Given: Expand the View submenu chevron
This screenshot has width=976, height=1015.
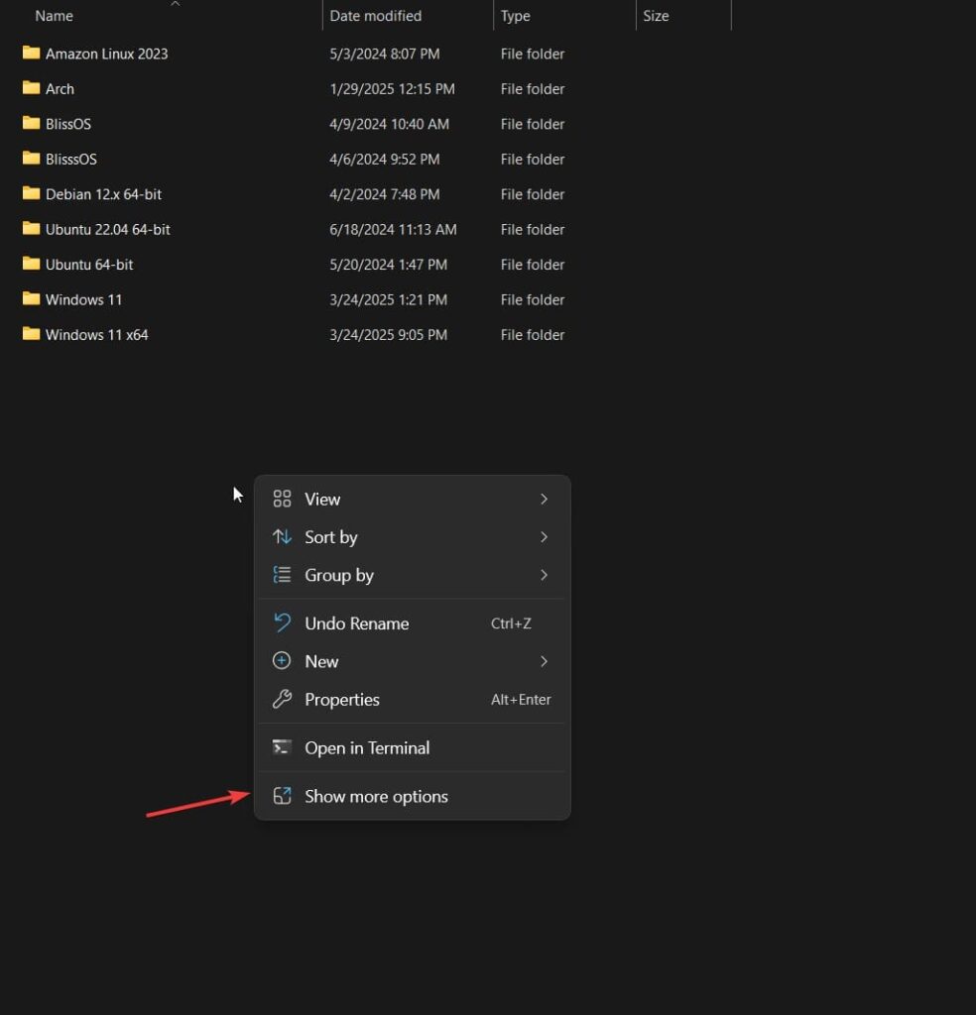Looking at the screenshot, I should 544,499.
